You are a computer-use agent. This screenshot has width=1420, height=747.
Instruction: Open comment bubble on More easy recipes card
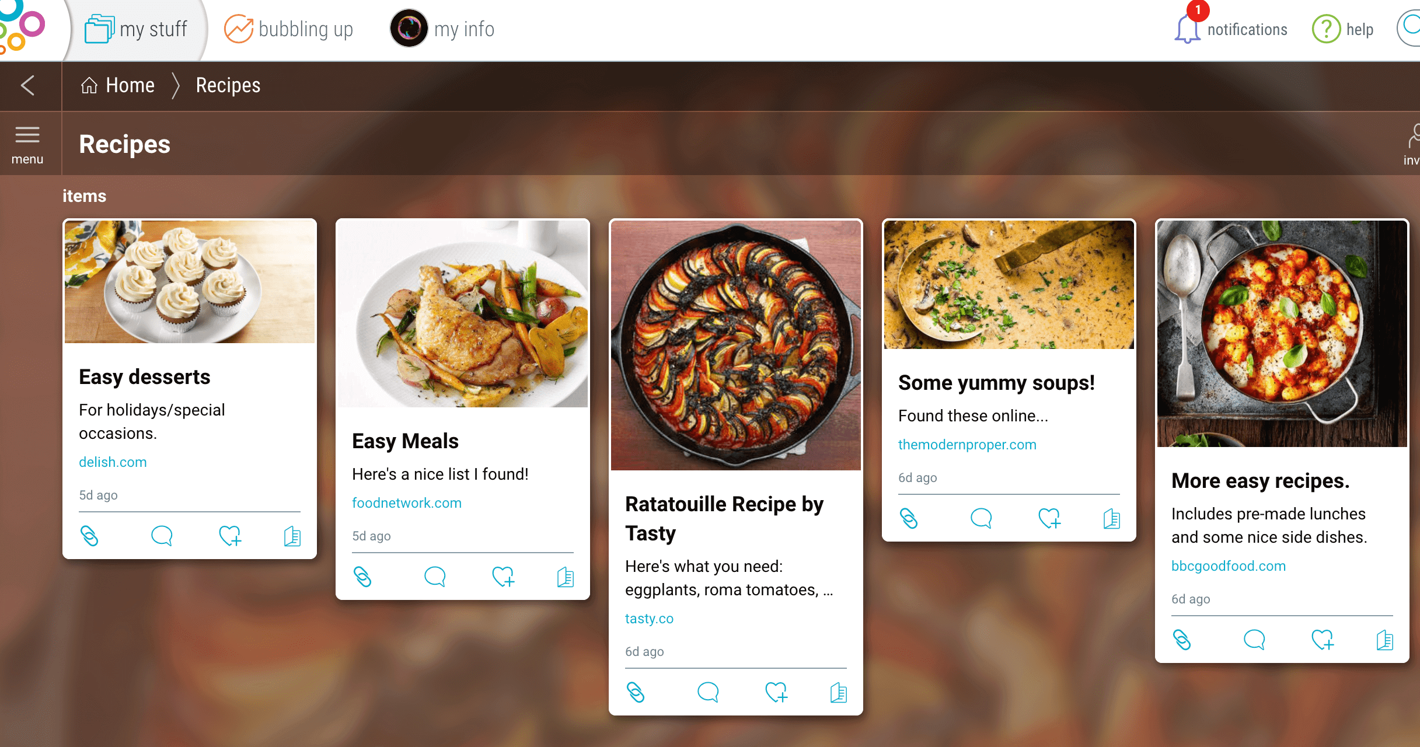[1254, 640]
